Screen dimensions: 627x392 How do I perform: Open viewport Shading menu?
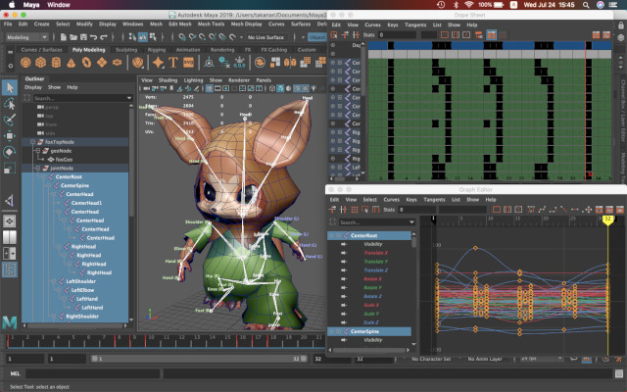168,80
